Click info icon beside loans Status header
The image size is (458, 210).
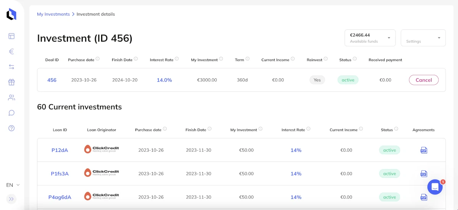click(396, 129)
